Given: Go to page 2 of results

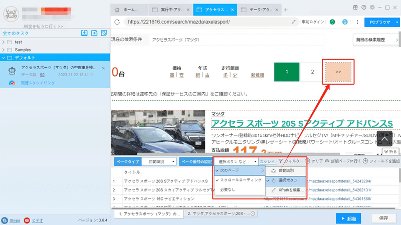Looking at the screenshot, I should 312,72.
